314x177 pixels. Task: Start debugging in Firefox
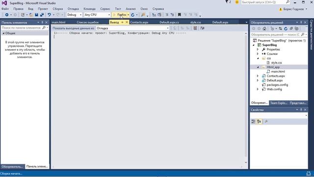point(120,15)
